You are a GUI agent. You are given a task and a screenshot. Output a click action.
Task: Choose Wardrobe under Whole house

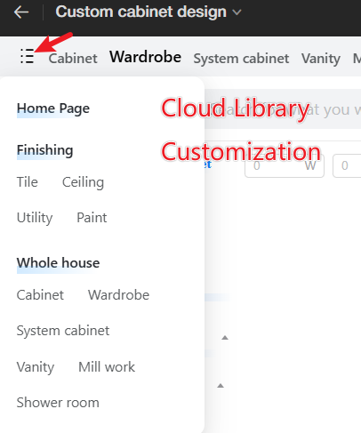tap(118, 295)
